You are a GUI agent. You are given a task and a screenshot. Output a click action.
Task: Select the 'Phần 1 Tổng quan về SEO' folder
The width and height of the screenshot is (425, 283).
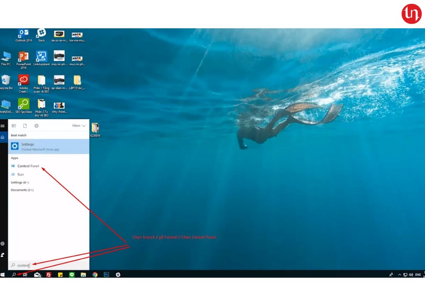[41, 84]
